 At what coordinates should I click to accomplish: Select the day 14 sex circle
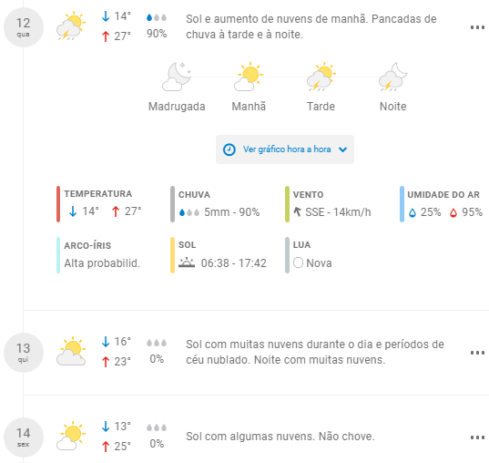[24, 437]
